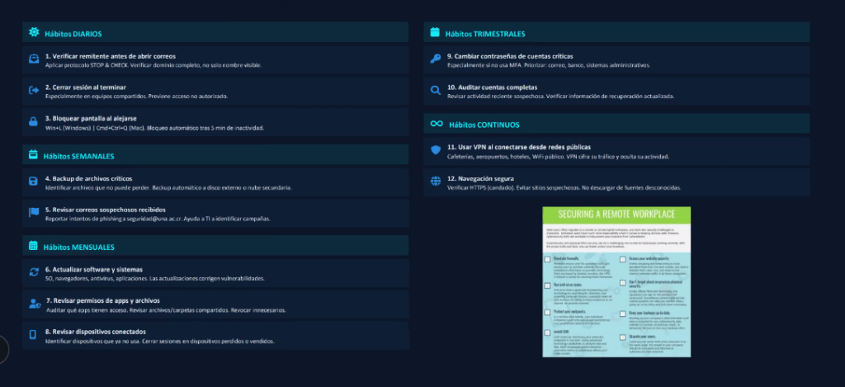The height and width of the screenshot is (387, 845).
Task: Click the envelope icon beside Verificar remitente
Action: point(34,59)
